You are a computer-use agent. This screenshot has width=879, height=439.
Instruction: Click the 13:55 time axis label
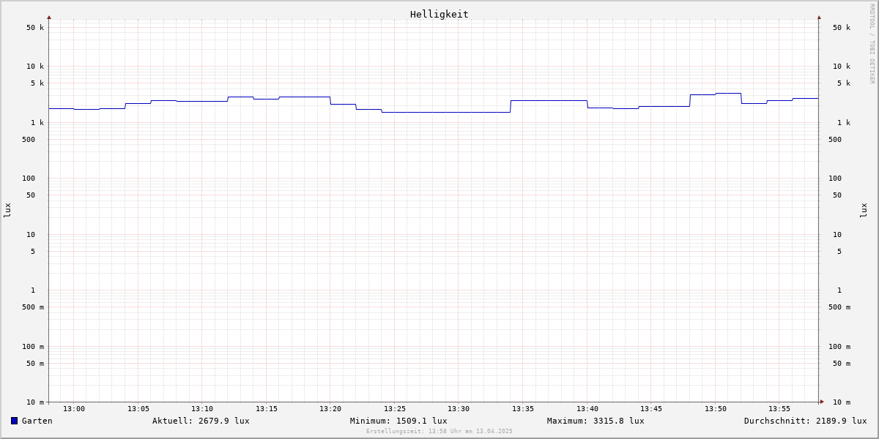tap(779, 409)
